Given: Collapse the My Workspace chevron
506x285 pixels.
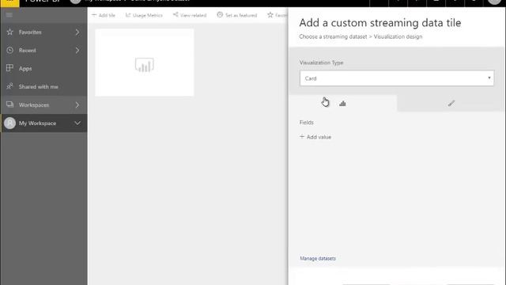Looking at the screenshot, I should [x=77, y=123].
